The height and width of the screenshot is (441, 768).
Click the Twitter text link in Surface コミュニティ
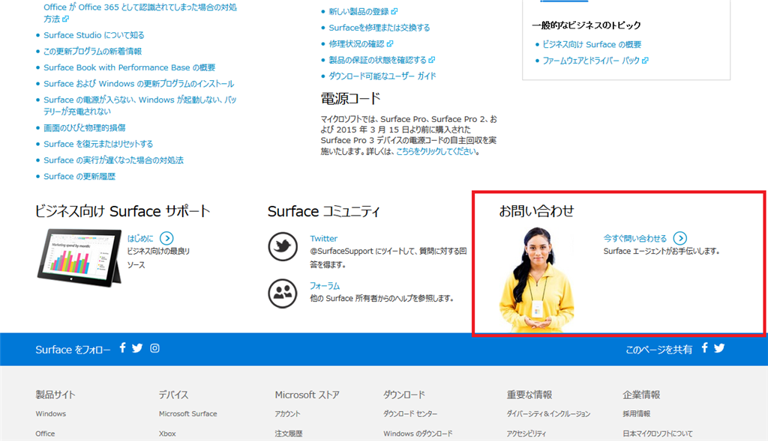tap(323, 238)
